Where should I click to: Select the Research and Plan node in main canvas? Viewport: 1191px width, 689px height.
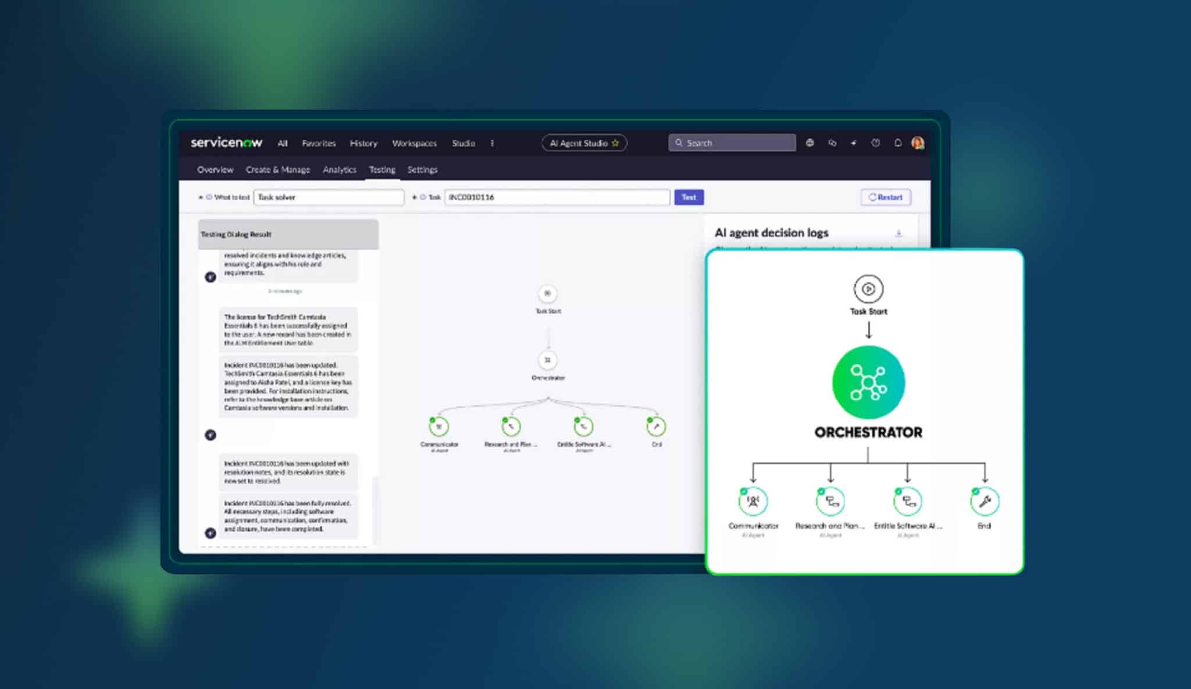[511, 427]
